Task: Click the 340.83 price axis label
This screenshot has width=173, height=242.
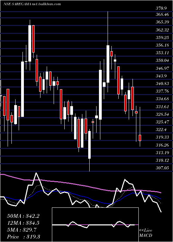Action: 163,84
